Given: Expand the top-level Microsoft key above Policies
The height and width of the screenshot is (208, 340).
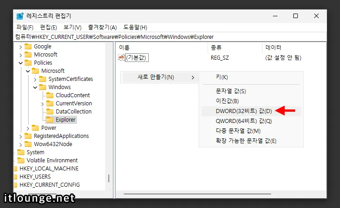Looking at the screenshot, I should [x=20, y=55].
